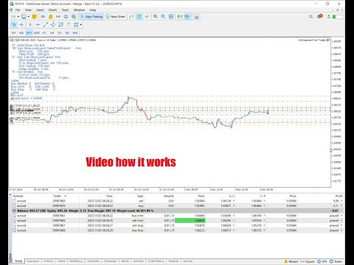Open the Tester button in status bar
Viewport: 354px width, 265px height.
click(336, 261)
